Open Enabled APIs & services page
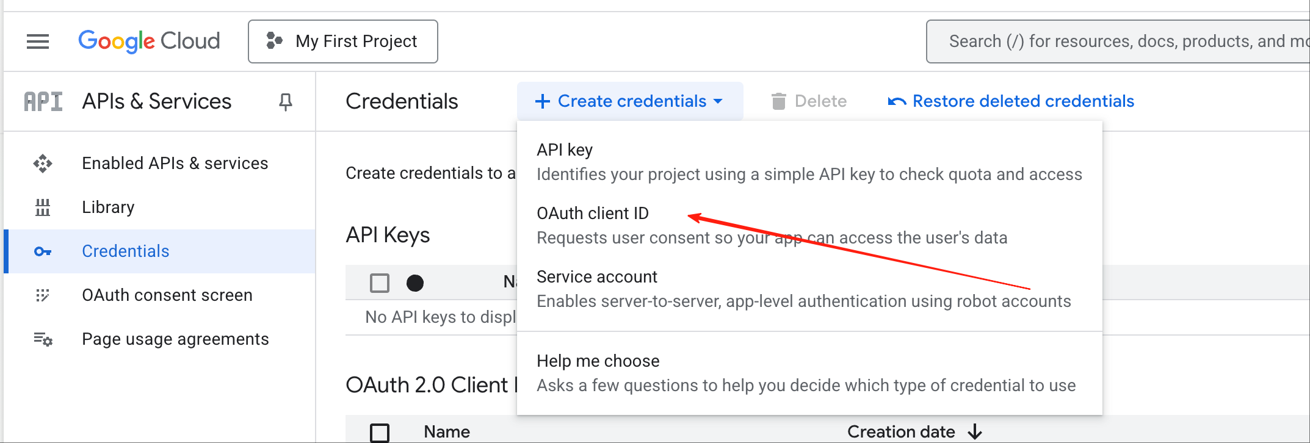Viewport: 1310px width, 443px height. coord(160,164)
